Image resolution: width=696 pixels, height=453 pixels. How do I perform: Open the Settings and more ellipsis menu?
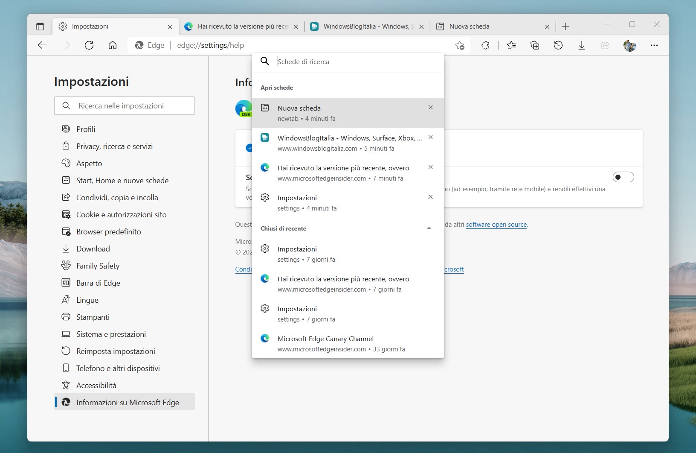[654, 45]
